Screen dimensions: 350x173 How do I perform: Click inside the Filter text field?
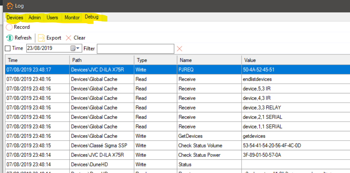[135, 49]
